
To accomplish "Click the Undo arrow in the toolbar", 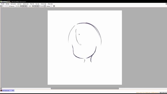I will [1, 6].
